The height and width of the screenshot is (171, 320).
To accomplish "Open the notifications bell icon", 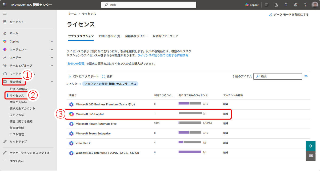I will pyautogui.click(x=286, y=5).
